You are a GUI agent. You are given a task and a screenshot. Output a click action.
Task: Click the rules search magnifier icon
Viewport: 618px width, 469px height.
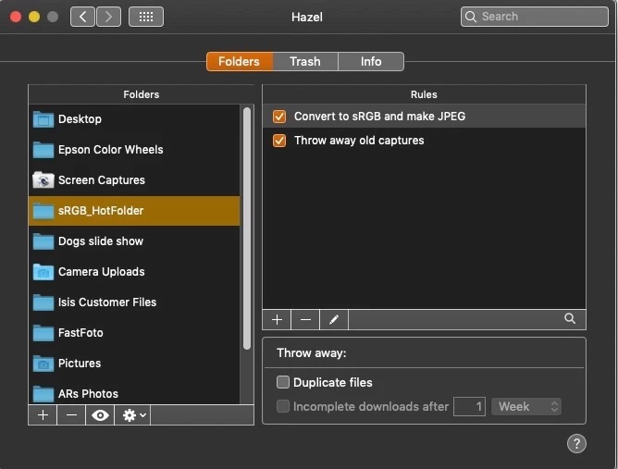(570, 318)
